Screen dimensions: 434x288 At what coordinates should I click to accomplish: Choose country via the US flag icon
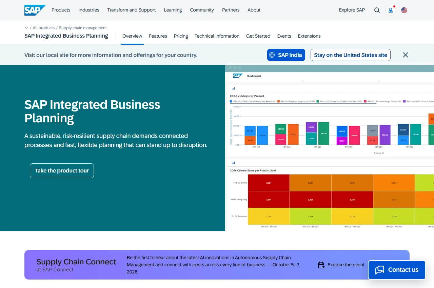pos(404,10)
